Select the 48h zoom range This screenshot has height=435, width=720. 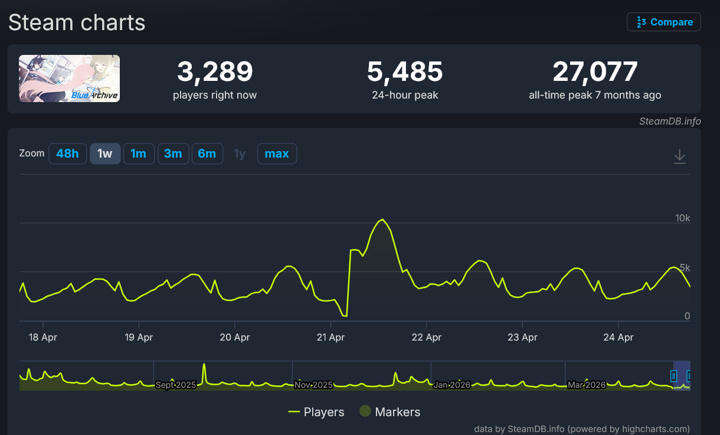click(x=67, y=154)
